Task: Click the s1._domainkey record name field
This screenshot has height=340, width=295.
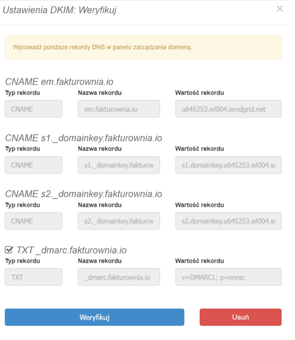Action: [118, 165]
